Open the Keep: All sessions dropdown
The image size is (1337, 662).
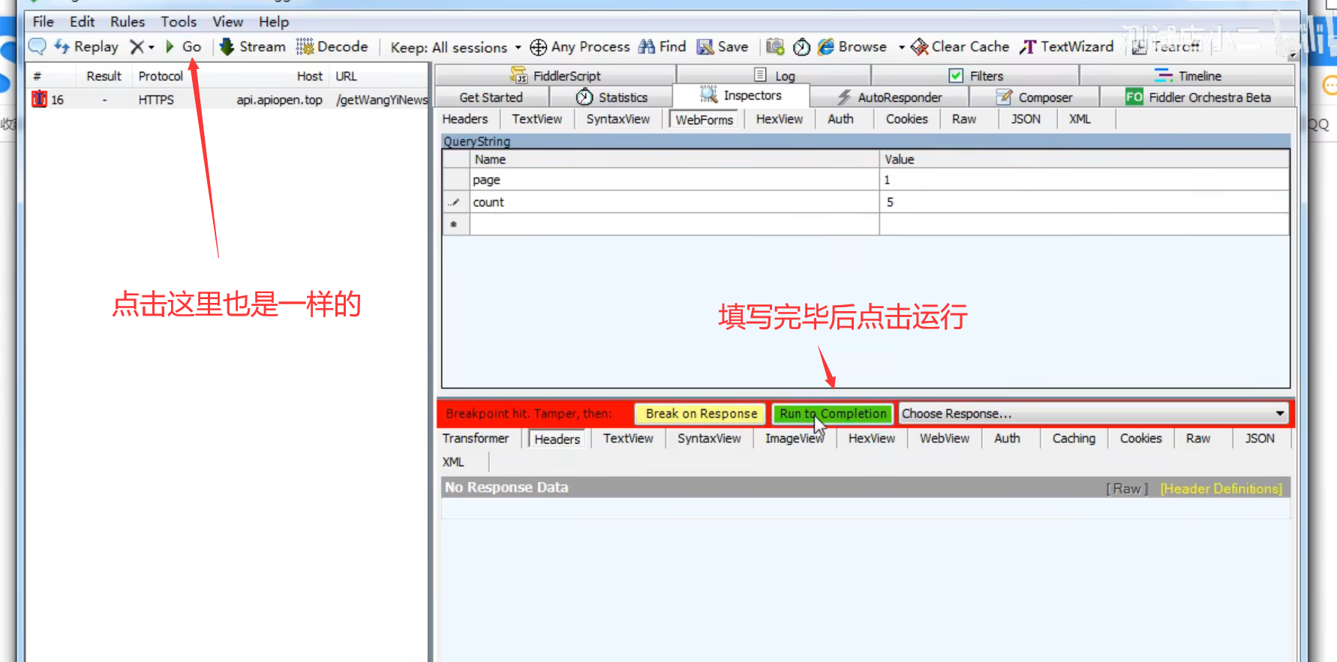(455, 47)
